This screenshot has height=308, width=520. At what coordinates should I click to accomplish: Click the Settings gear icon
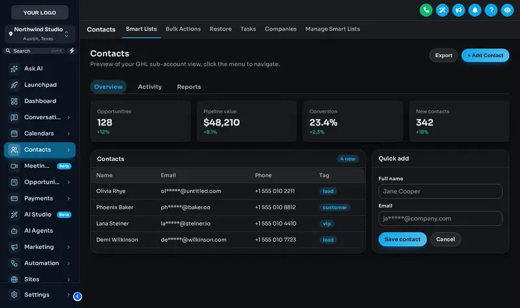(14, 294)
